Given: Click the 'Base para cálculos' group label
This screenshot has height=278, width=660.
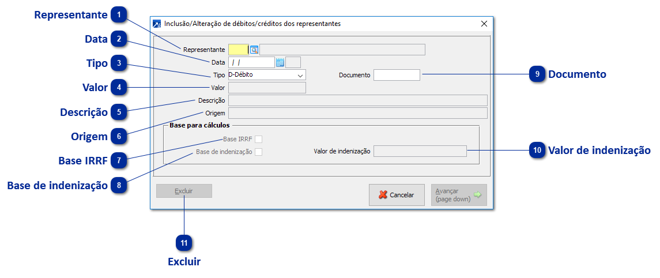Looking at the screenshot, I should point(199,125).
